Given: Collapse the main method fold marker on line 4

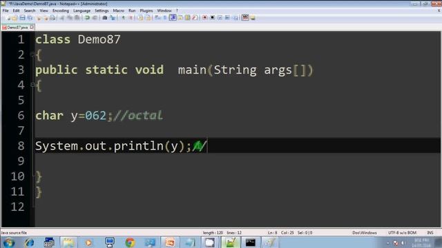Looking at the screenshot, I should (x=32, y=84).
